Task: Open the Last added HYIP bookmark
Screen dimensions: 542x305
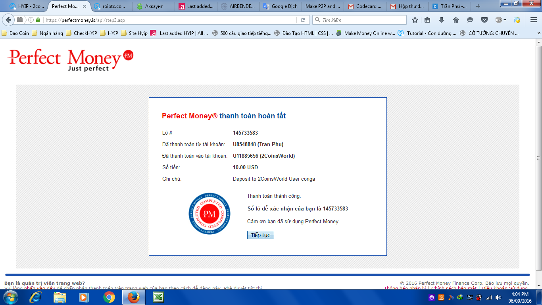Action: click(179, 33)
